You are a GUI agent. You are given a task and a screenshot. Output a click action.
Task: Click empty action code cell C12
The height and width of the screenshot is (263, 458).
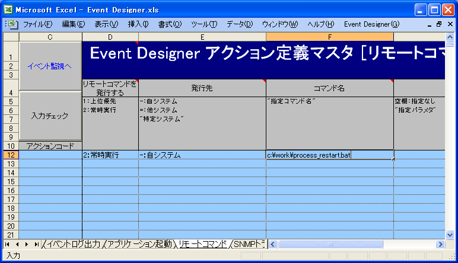(x=50, y=155)
